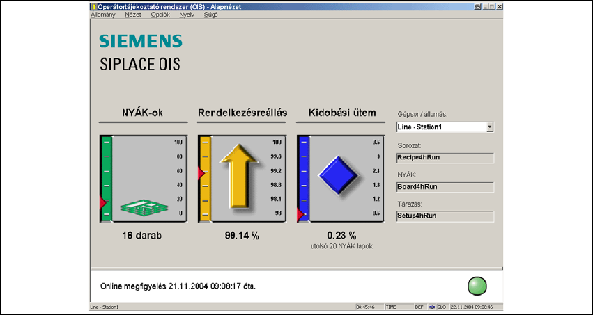Open the Állomány menu
Screen dimensions: 593x315
click(x=102, y=15)
